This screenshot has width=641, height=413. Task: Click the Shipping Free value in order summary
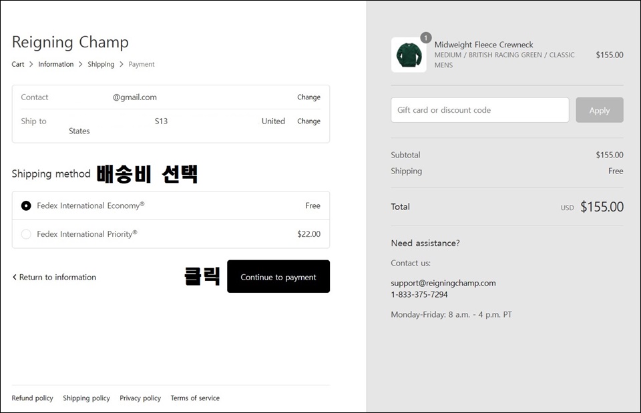point(616,171)
